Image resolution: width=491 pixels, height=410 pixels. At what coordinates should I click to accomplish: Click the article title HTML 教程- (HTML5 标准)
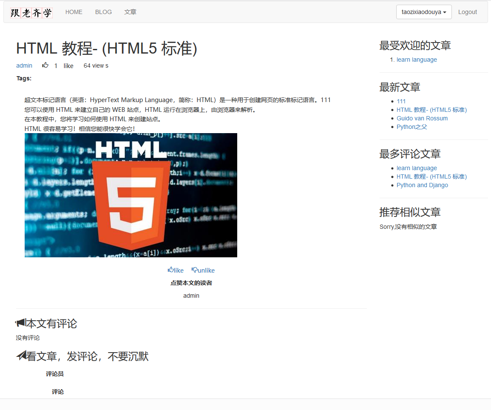pos(106,48)
